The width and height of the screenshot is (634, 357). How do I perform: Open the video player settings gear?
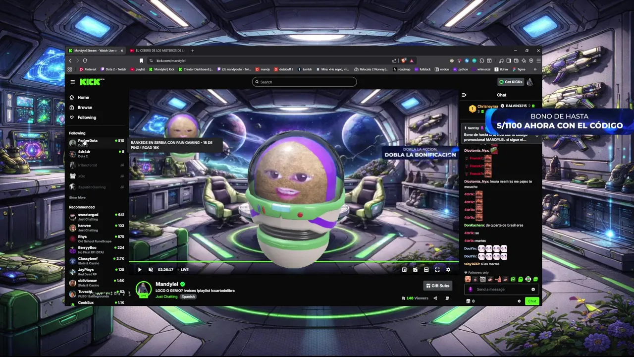(x=448, y=270)
